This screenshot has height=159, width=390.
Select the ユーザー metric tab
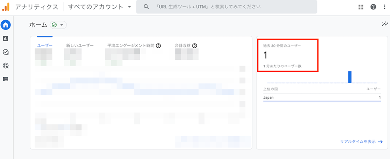45,46
